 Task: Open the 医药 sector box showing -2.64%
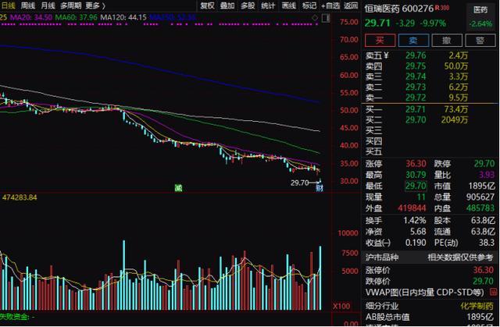pos(480,17)
